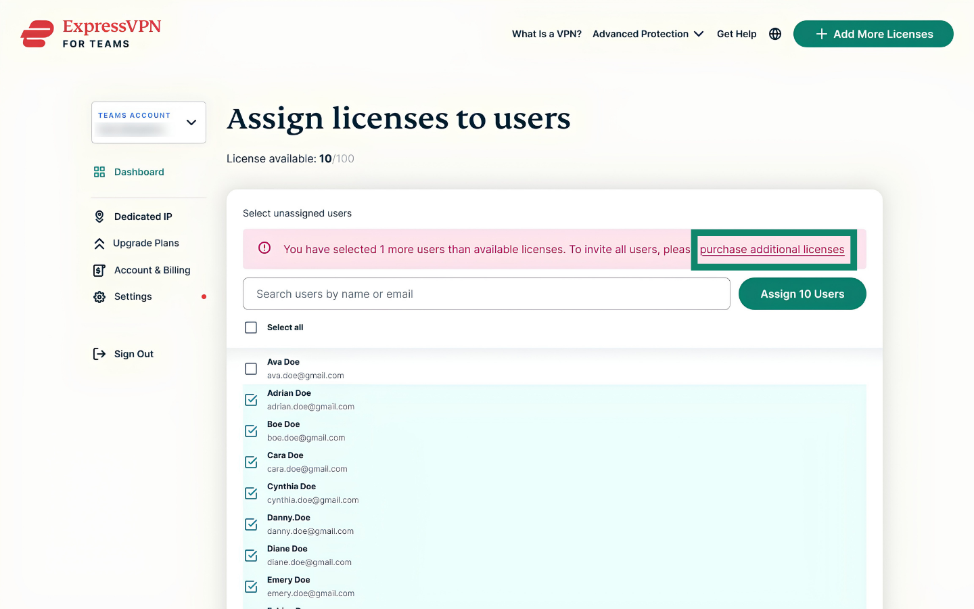The width and height of the screenshot is (974, 609).
Task: Click the Sign Out arrow icon
Action: pos(99,354)
